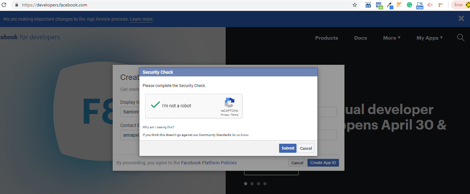
Task: Cancel the Security Check dialog
Action: (306, 148)
